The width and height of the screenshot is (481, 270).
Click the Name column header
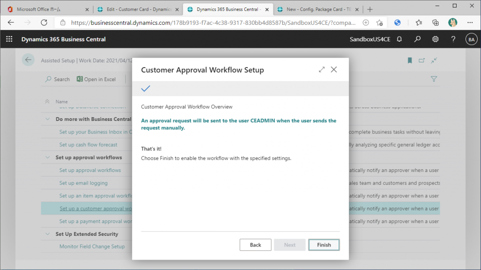pyautogui.click(x=62, y=102)
